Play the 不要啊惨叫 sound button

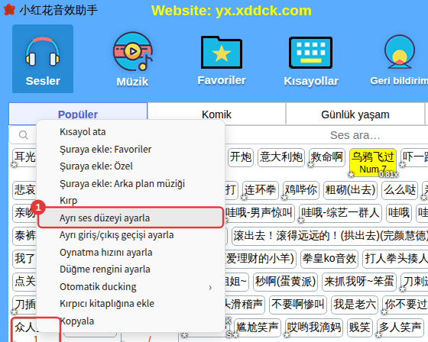click(298, 305)
